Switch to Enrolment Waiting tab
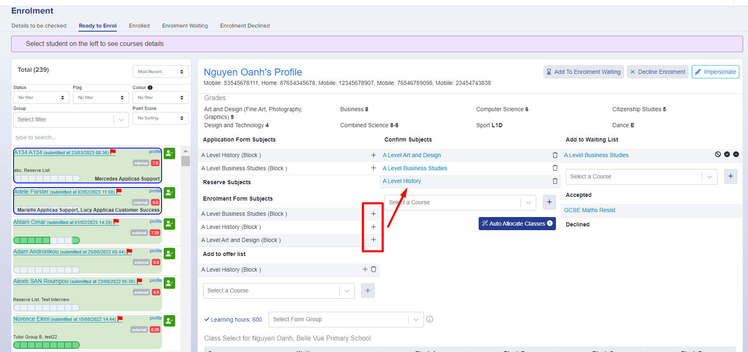This screenshot has width=748, height=352. (185, 25)
